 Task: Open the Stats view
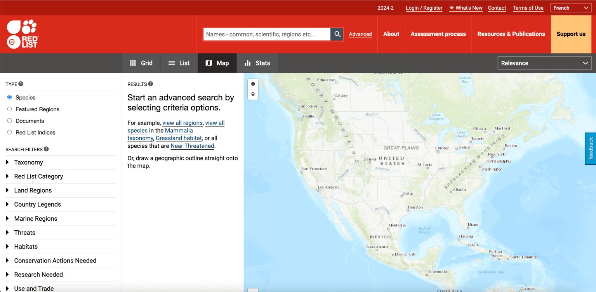pyautogui.click(x=257, y=63)
